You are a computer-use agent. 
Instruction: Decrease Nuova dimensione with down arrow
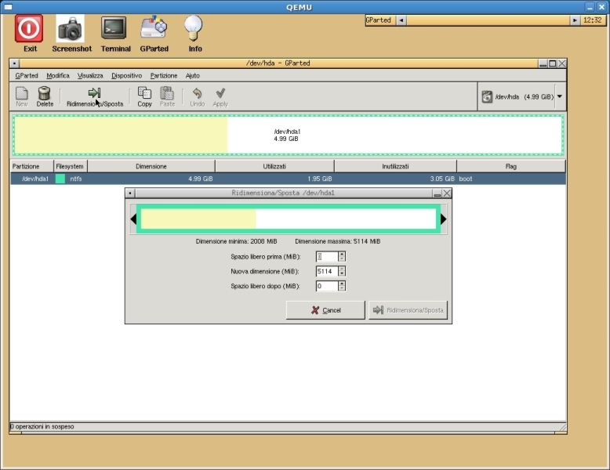[x=342, y=273]
